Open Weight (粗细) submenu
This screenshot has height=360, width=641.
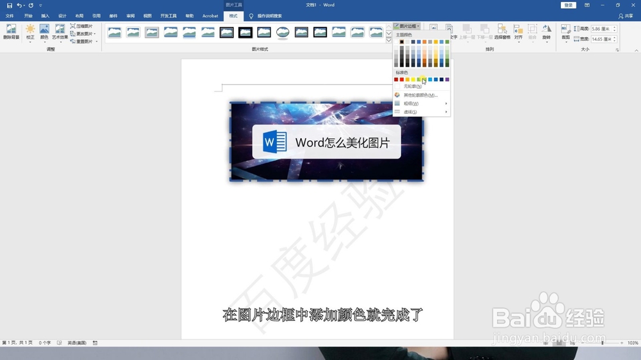421,104
